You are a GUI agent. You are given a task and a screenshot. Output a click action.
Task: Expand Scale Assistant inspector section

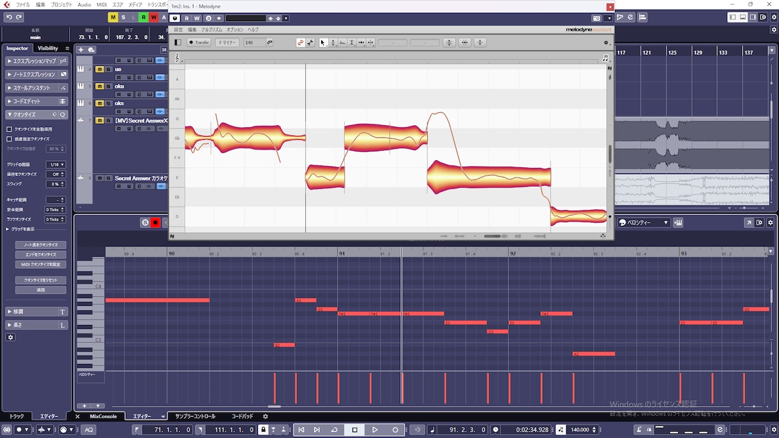pos(36,88)
